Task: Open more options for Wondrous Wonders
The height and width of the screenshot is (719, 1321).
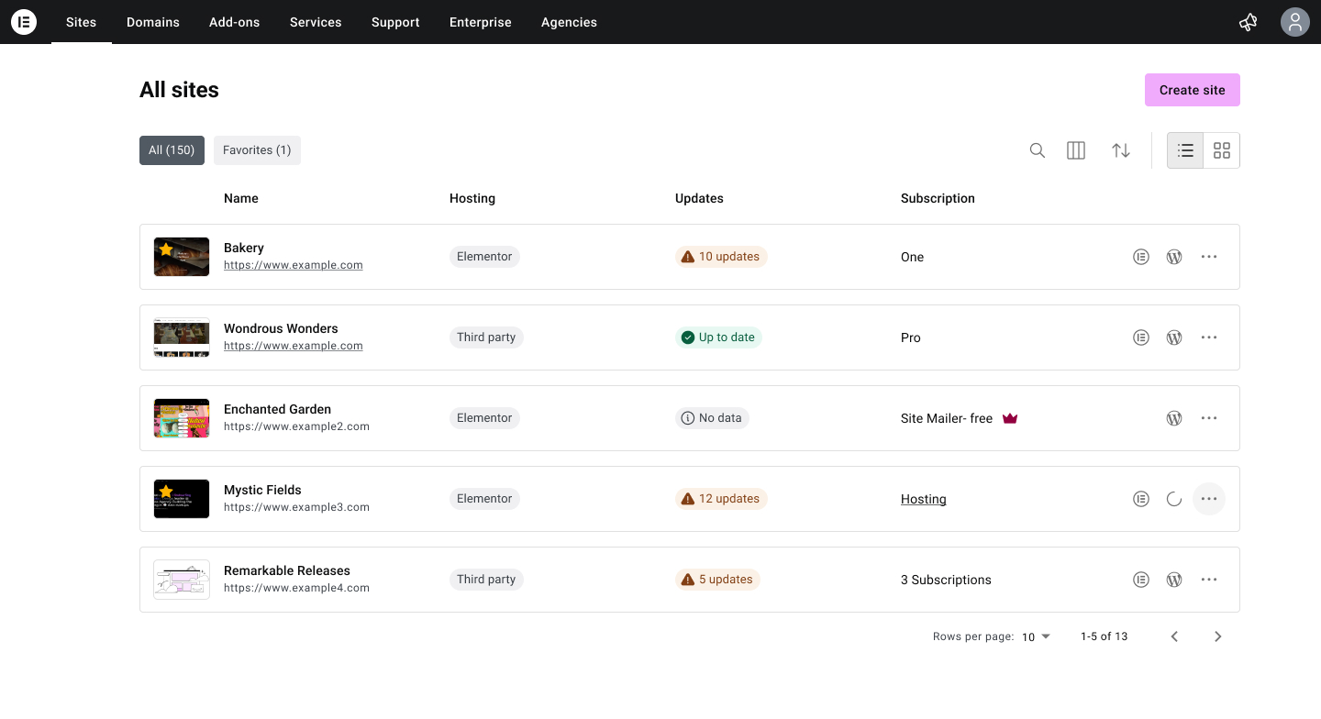Action: pyautogui.click(x=1209, y=337)
